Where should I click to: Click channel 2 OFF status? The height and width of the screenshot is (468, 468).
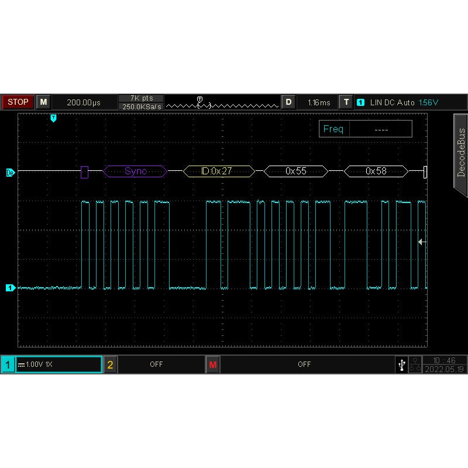156,364
